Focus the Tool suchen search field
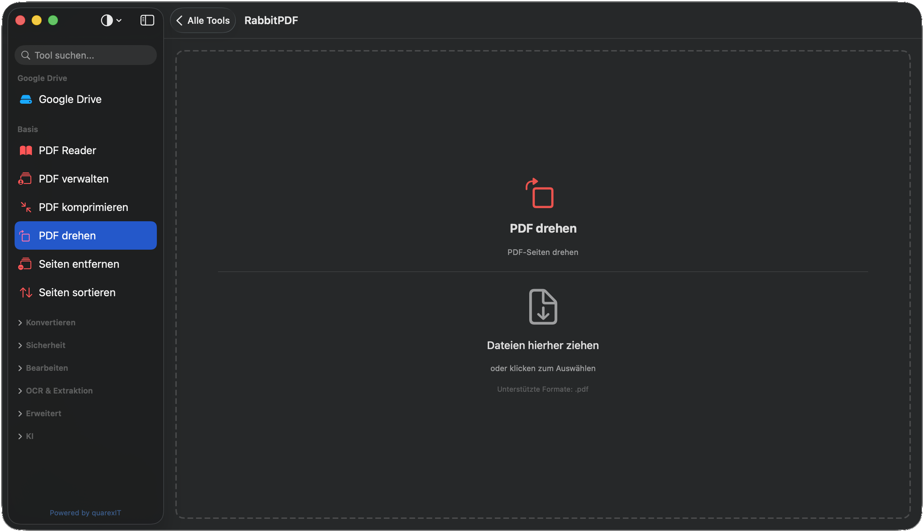Image resolution: width=924 pixels, height=532 pixels. (86, 55)
